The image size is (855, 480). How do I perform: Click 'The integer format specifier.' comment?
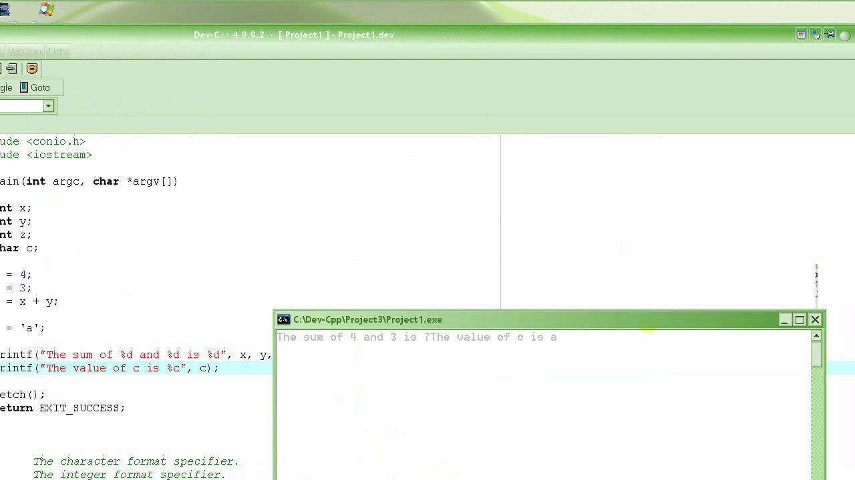pyautogui.click(x=130, y=475)
